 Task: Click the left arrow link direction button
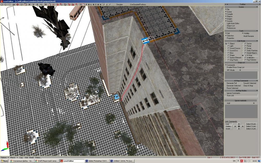235,126
